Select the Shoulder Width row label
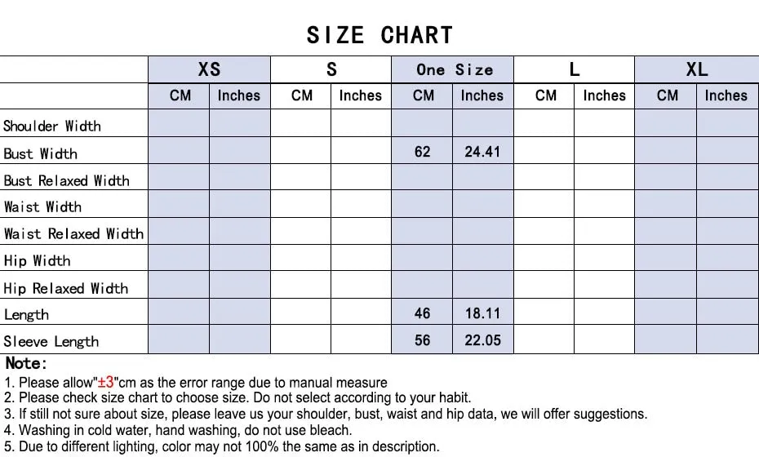The height and width of the screenshot is (457, 759). (52, 126)
